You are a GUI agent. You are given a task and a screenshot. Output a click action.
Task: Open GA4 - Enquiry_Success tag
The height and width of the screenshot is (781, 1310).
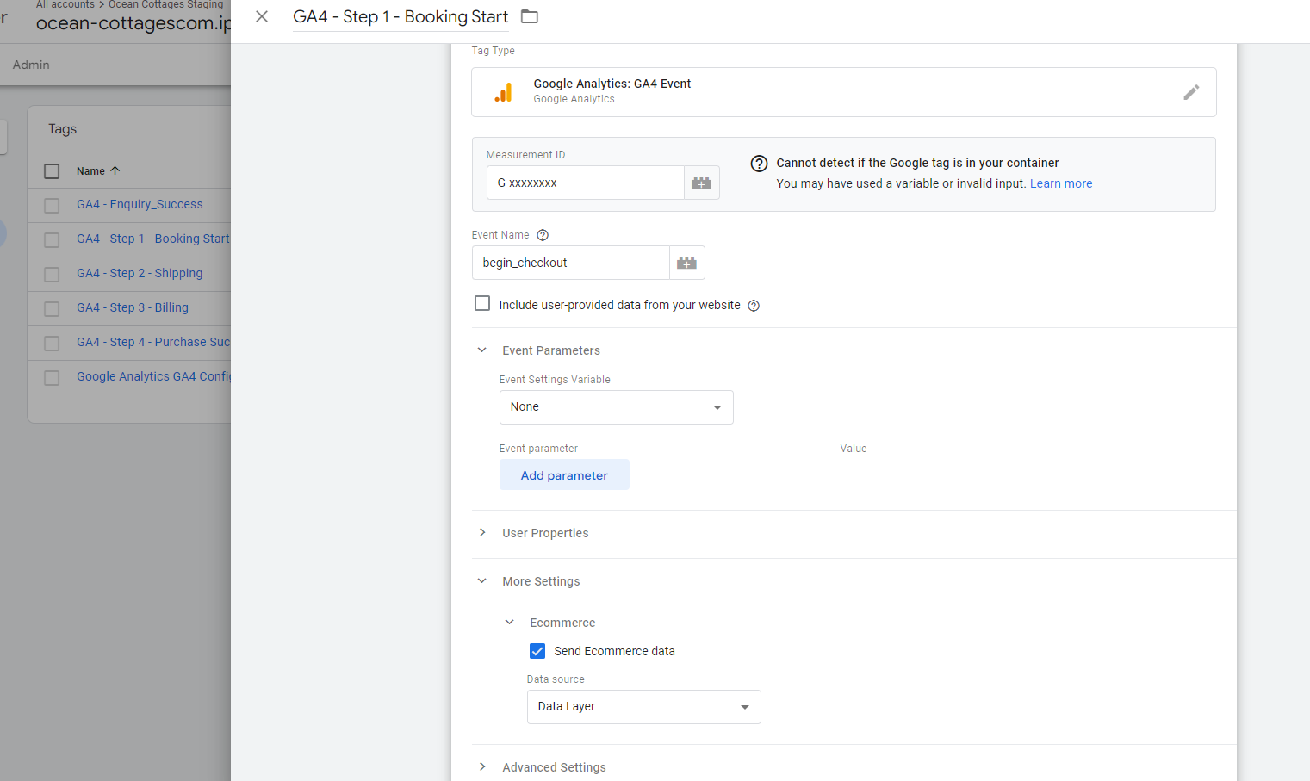(x=140, y=204)
